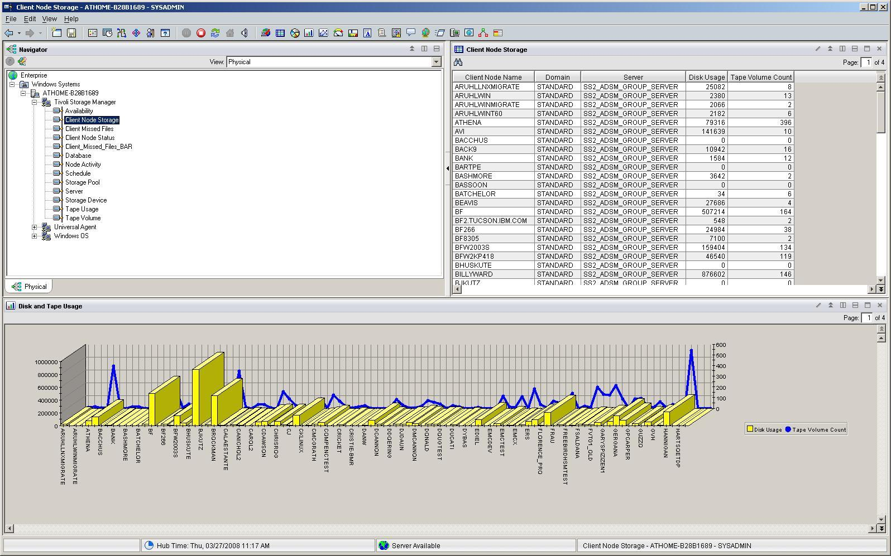Image resolution: width=891 pixels, height=556 pixels.
Task: Expand the Windows OS tree node
Action: (x=35, y=236)
